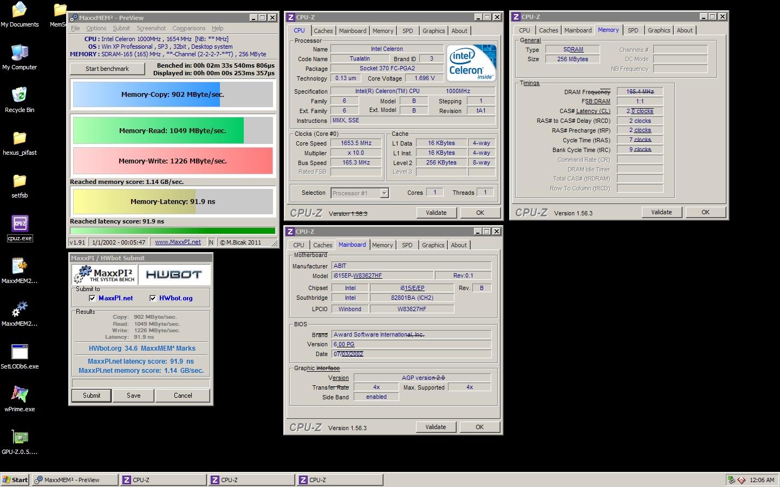
Task: Switch to Caches tab in CPU-Z CPU window
Action: (323, 31)
